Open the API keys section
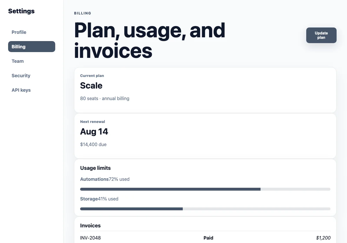This screenshot has width=347, height=243. click(32, 90)
